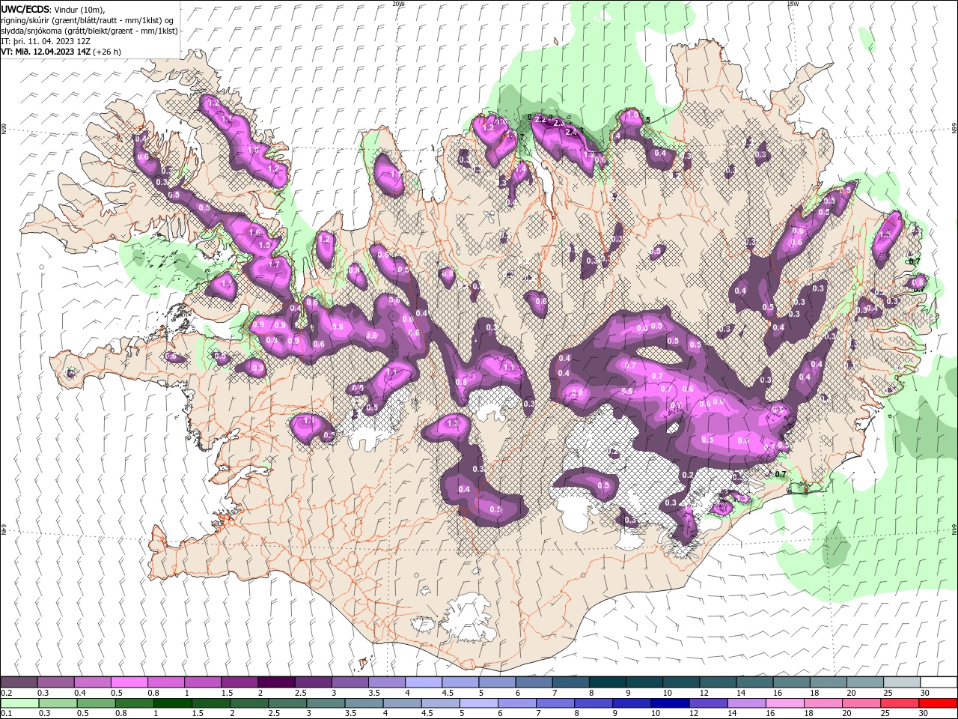
Task: Pick the darkest purple 2 swatch in upper legend row
Action: point(276,682)
